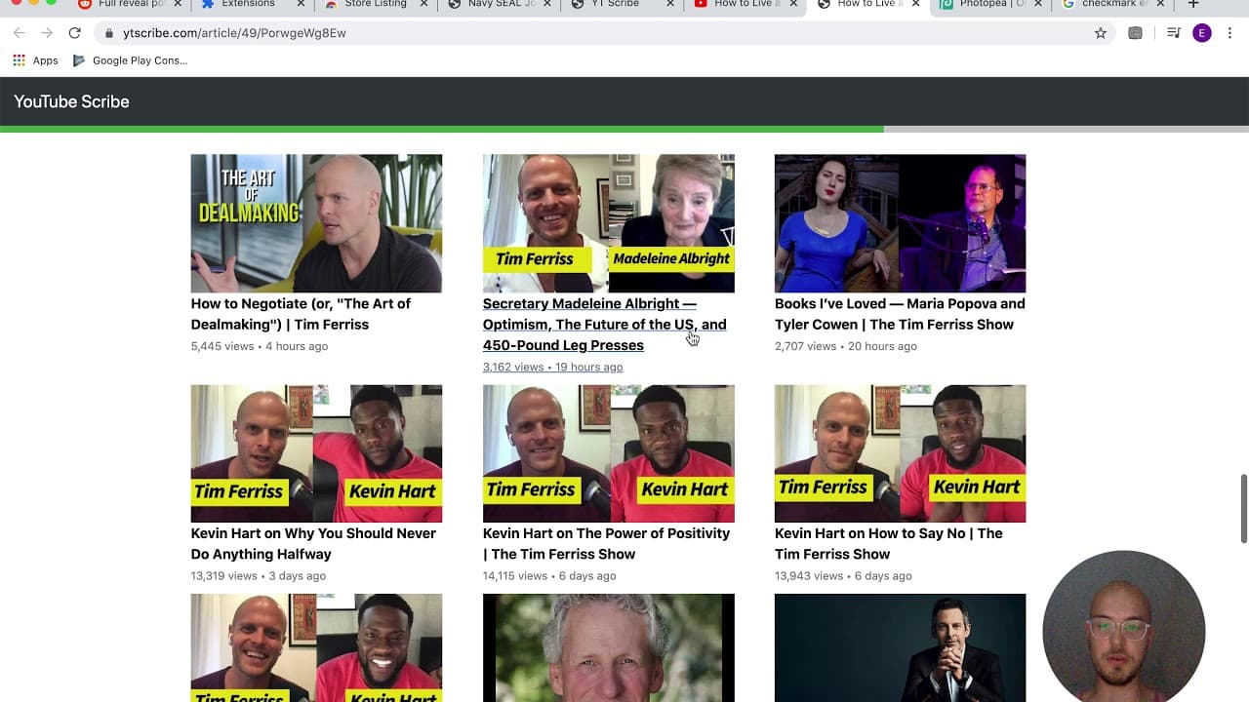Click '2,707 views • 20 hours ago' text
This screenshot has height=702, width=1249.
pos(846,346)
